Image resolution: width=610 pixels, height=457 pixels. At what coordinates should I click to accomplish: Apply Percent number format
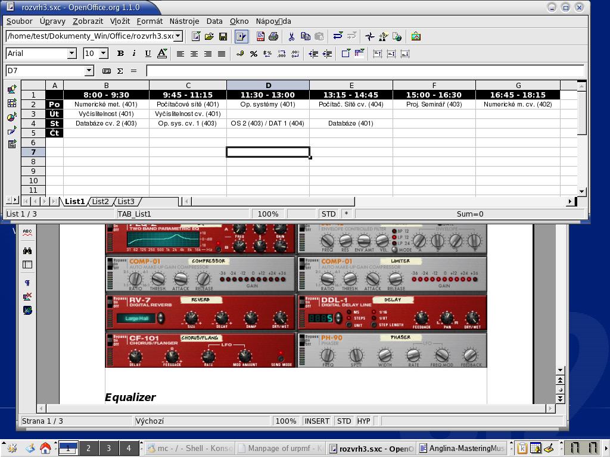[254, 54]
